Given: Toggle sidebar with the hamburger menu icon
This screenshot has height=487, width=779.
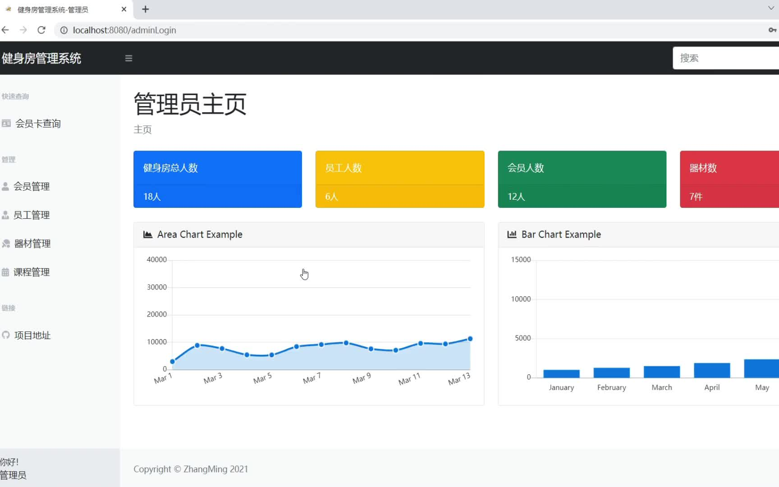Looking at the screenshot, I should [128, 58].
